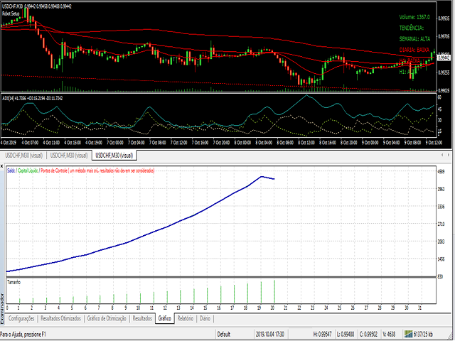Close the Examinador tester panel
Image resolution: width=455 pixels, height=341 pixels.
coord(1,166)
